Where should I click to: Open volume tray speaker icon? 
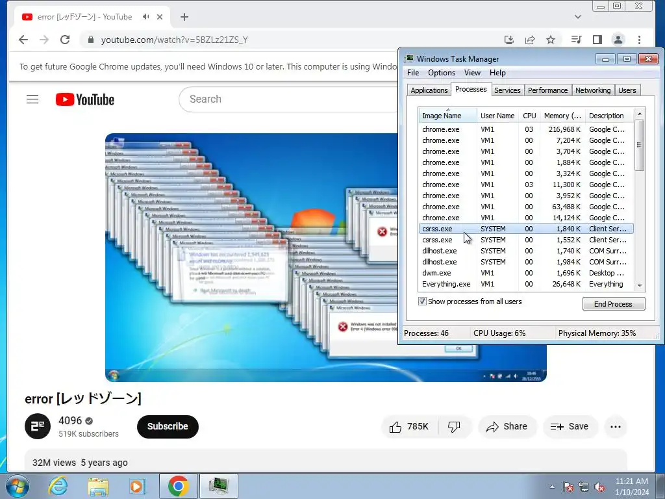tap(599, 487)
